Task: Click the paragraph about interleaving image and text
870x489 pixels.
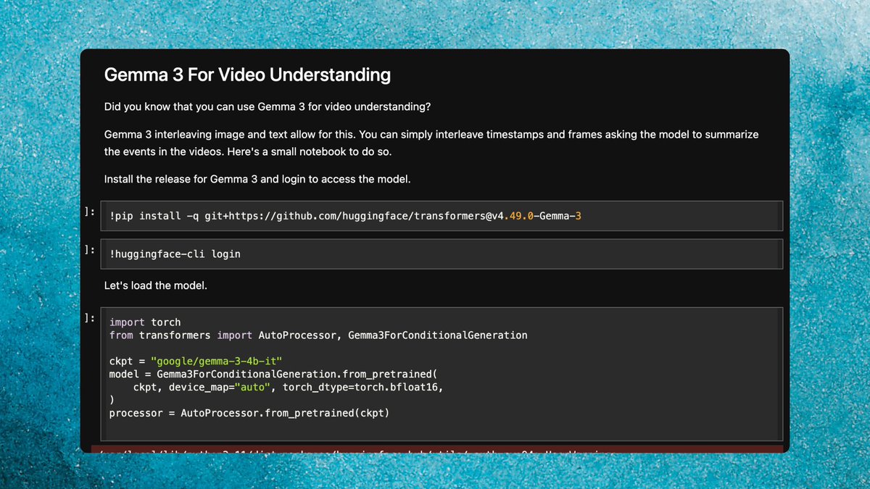Action: [431, 143]
